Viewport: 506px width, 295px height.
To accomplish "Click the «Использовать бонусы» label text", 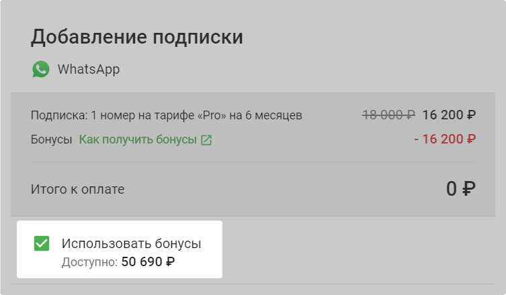I will point(131,243).
